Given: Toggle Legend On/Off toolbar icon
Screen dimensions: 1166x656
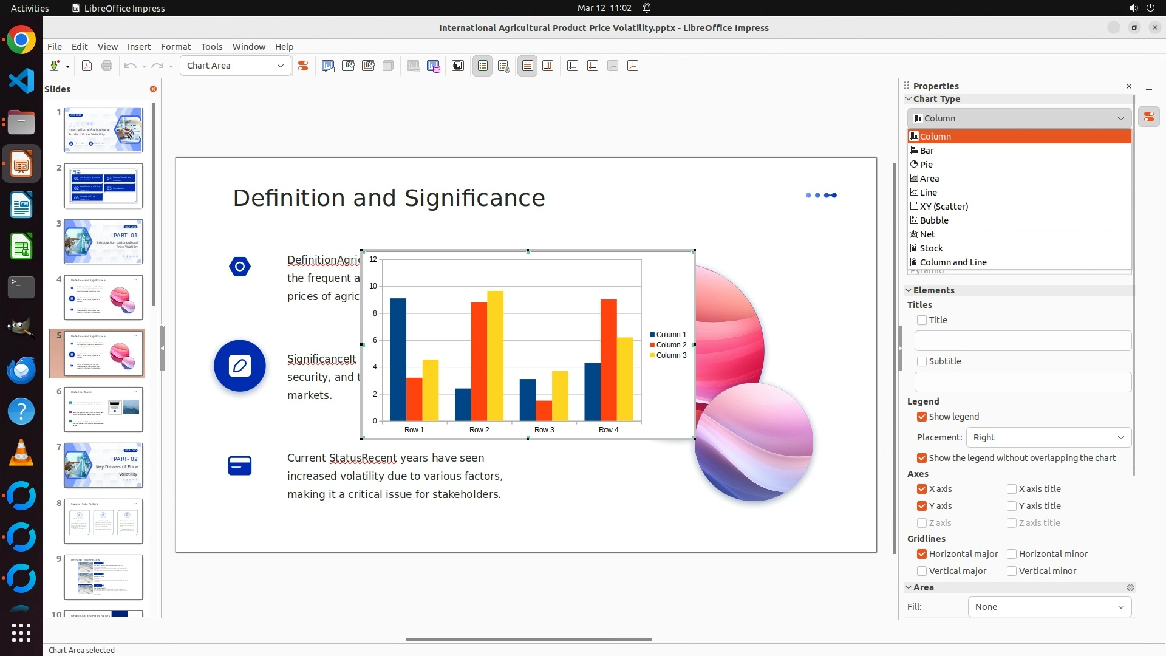Looking at the screenshot, I should click(x=482, y=66).
